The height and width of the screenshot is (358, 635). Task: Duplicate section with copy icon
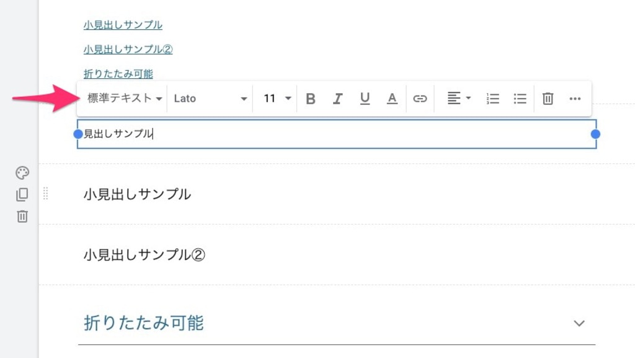click(x=22, y=195)
